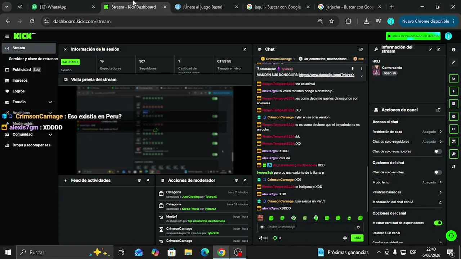Unpin the pinned chat message

point(353,69)
